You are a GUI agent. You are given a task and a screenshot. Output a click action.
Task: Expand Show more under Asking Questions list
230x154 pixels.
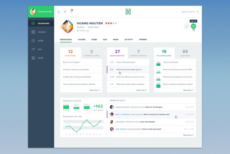tap(142, 90)
